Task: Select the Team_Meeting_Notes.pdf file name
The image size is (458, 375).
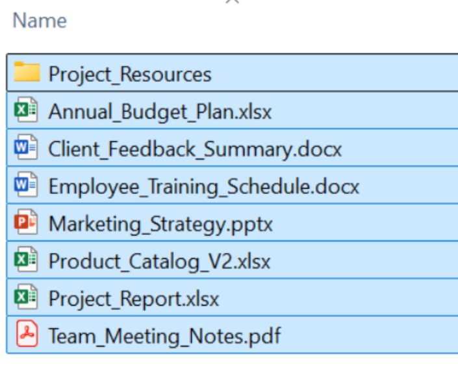Action: coord(164,337)
